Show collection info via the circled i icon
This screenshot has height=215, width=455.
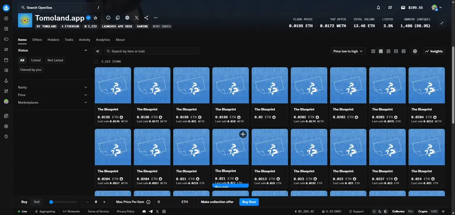click(x=108, y=18)
